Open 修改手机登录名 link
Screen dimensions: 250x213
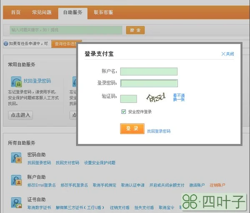click(74, 185)
